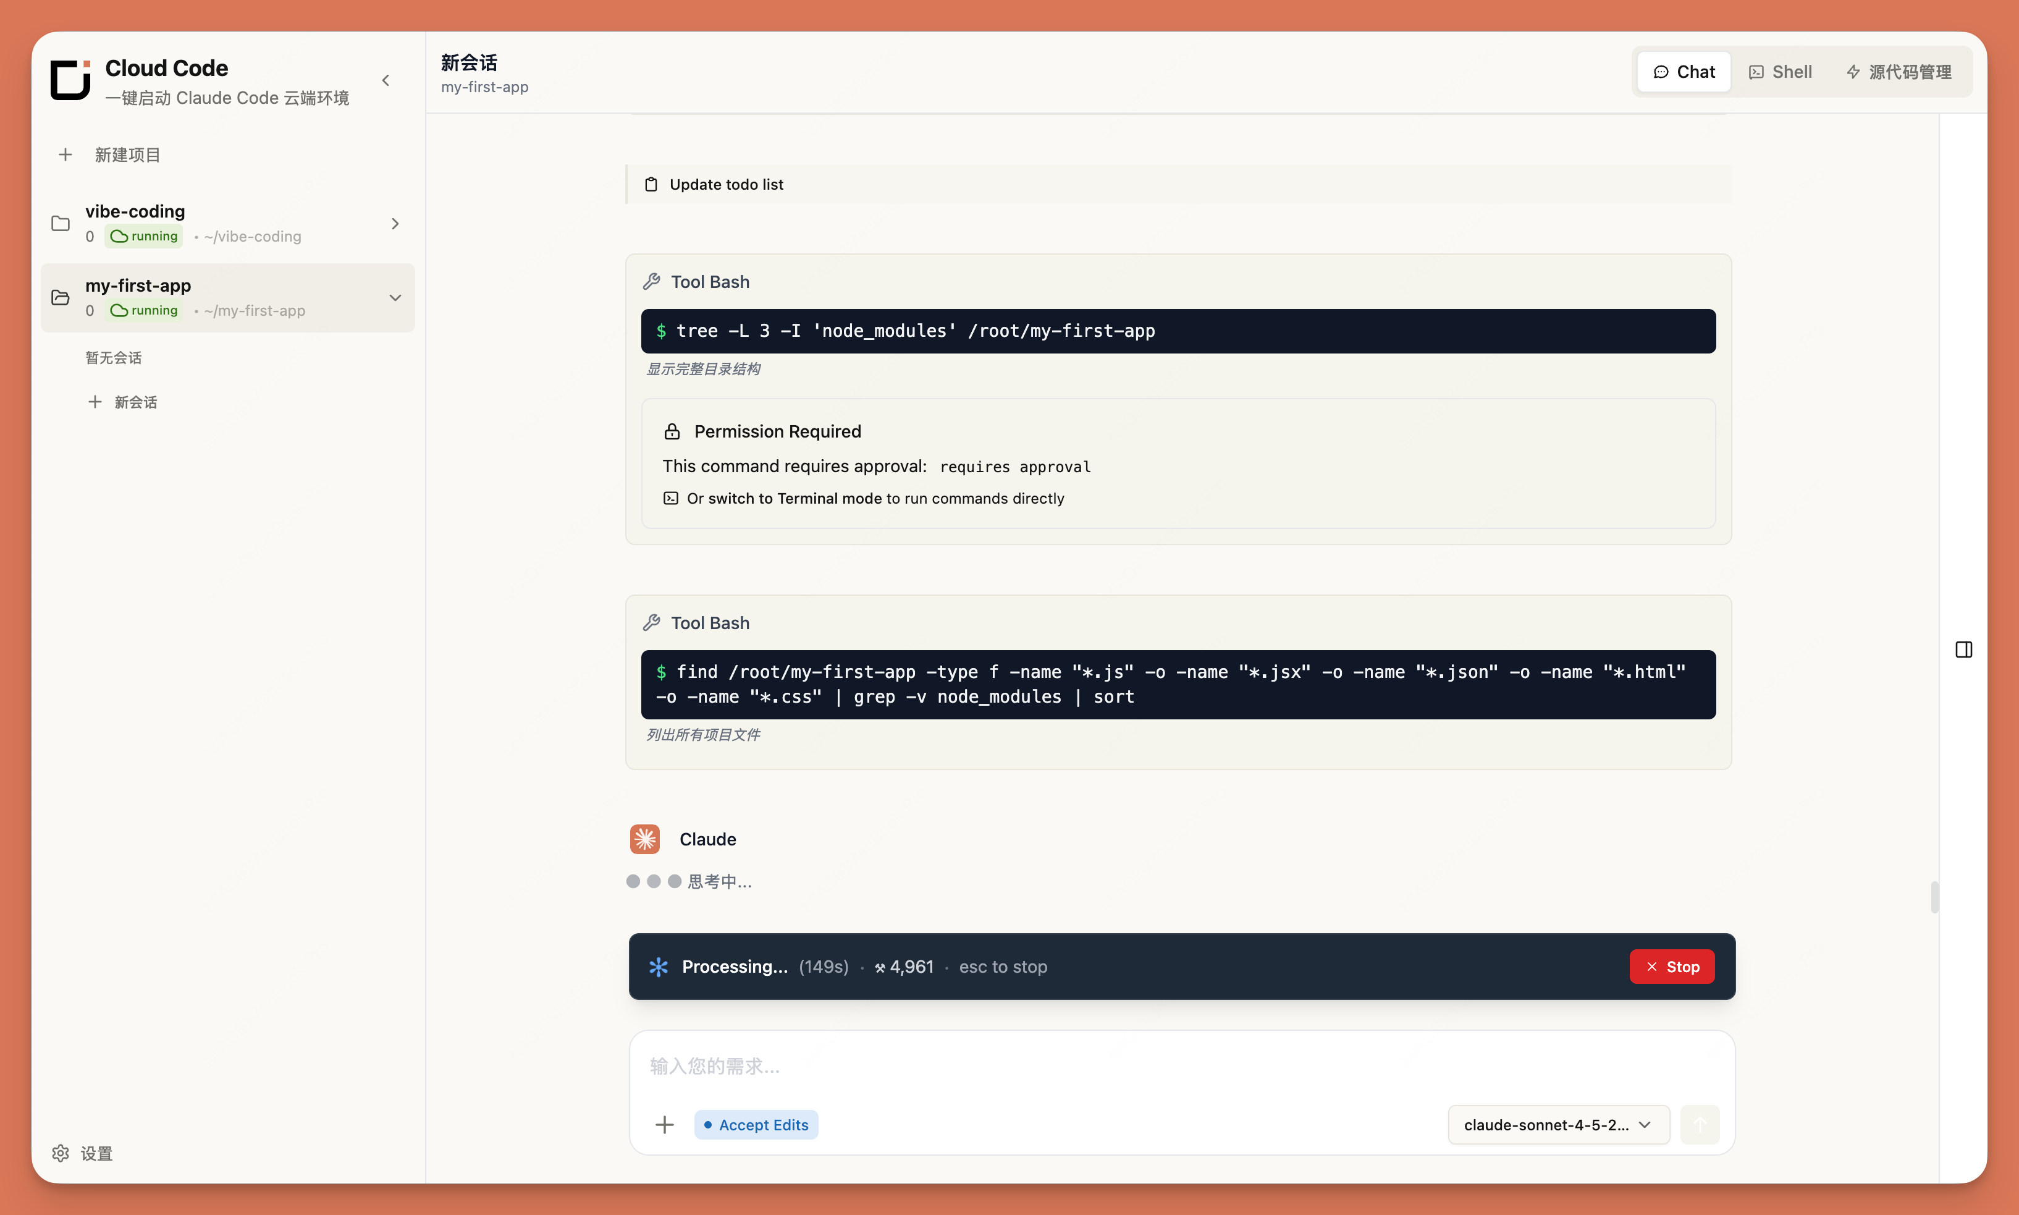This screenshot has height=1215, width=2019.
Task: Toggle the Accept Edits mode
Action: 756,1124
